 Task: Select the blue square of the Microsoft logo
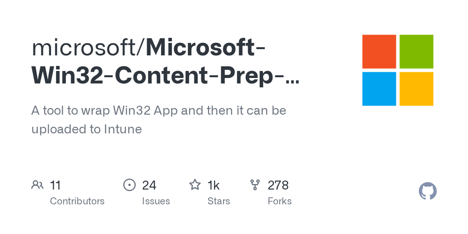pos(379,89)
